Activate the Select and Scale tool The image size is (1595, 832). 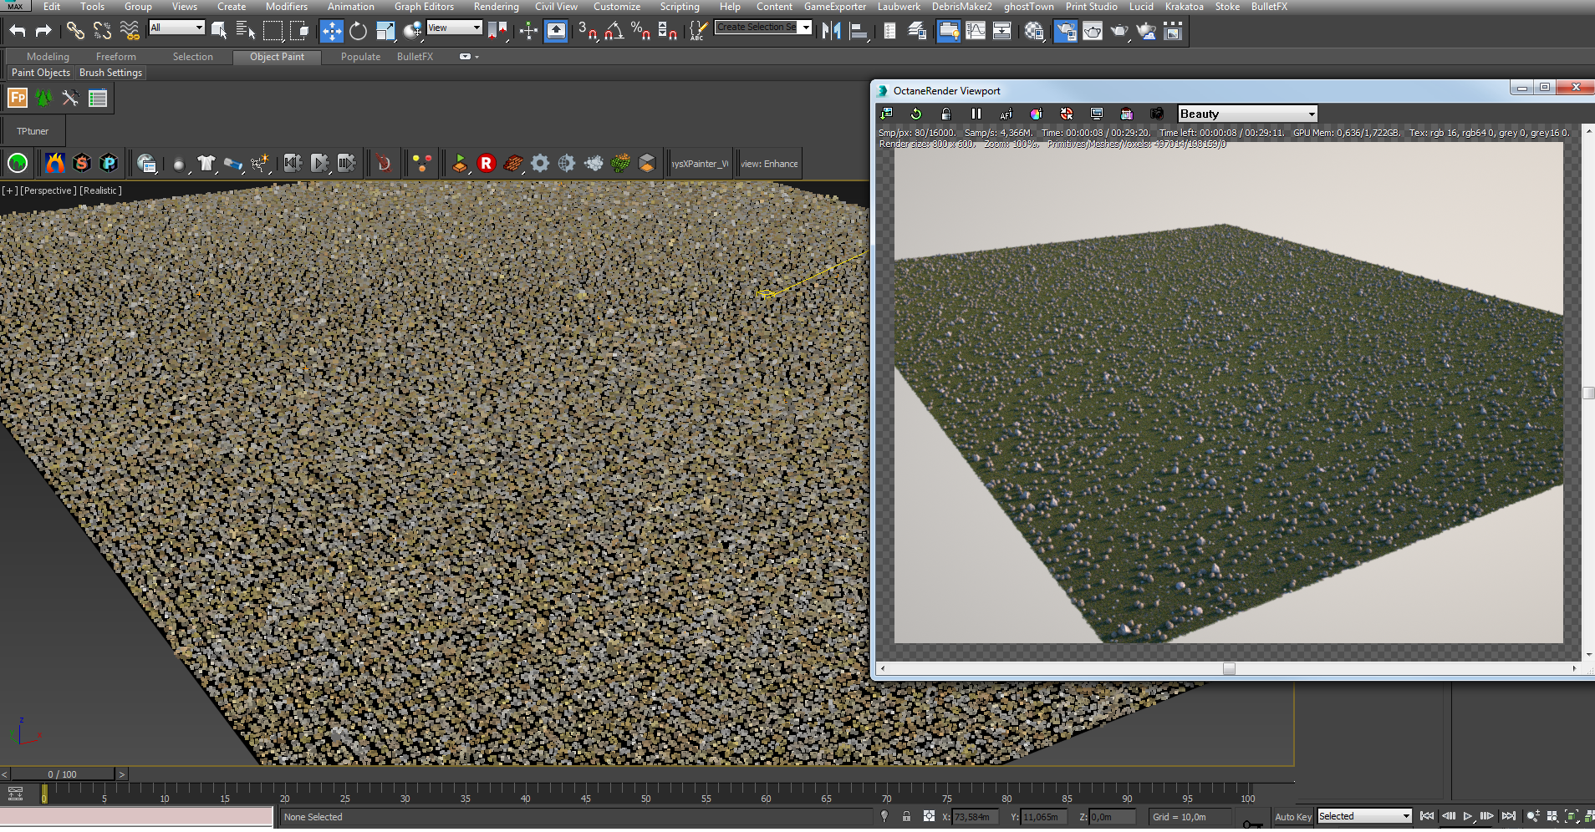point(385,32)
